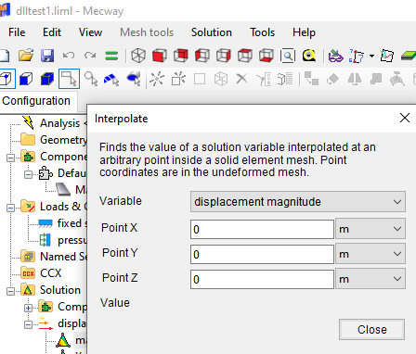The height and width of the screenshot is (354, 416).
Task: Expand the Solution Components subnode
Action: (x=28, y=308)
